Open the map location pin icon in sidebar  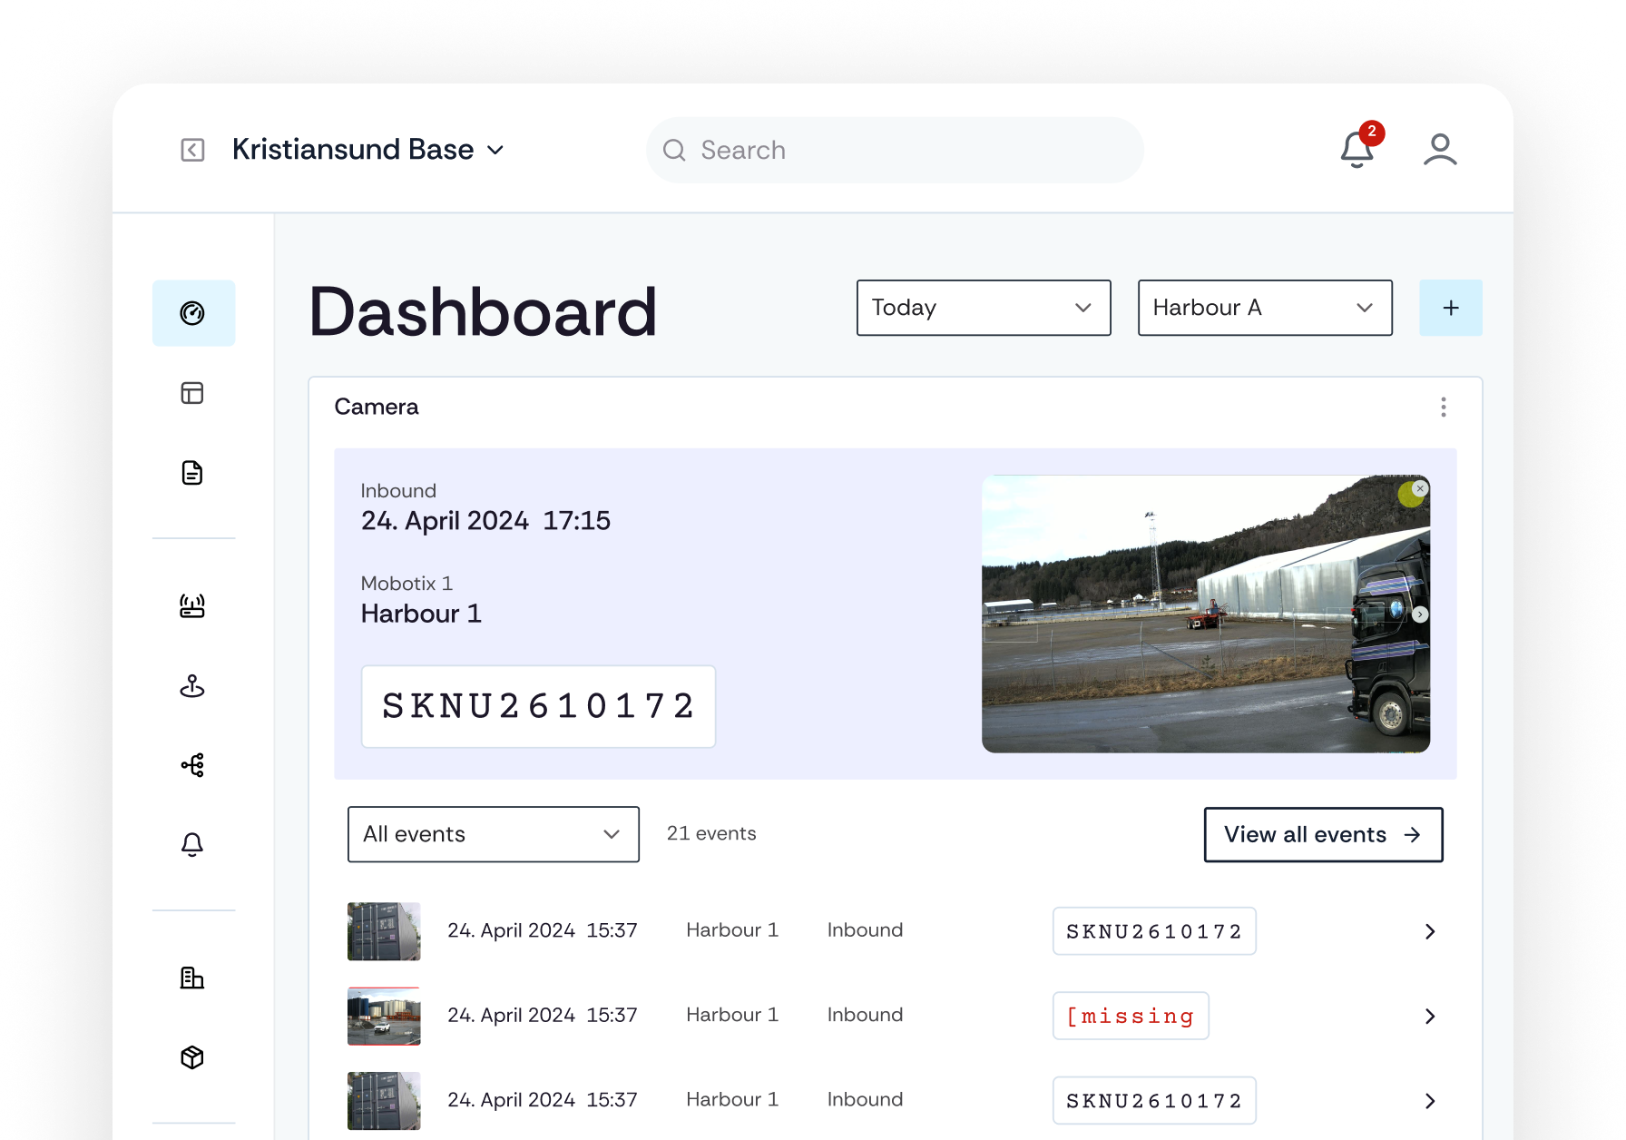pos(192,685)
